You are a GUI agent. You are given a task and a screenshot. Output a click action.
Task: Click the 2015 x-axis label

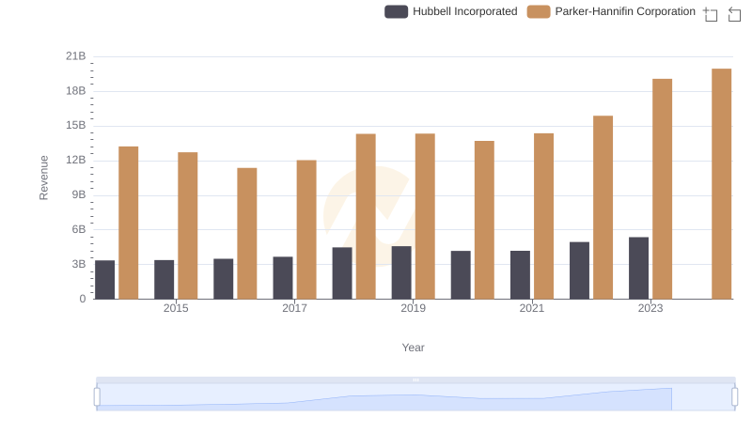pos(176,308)
